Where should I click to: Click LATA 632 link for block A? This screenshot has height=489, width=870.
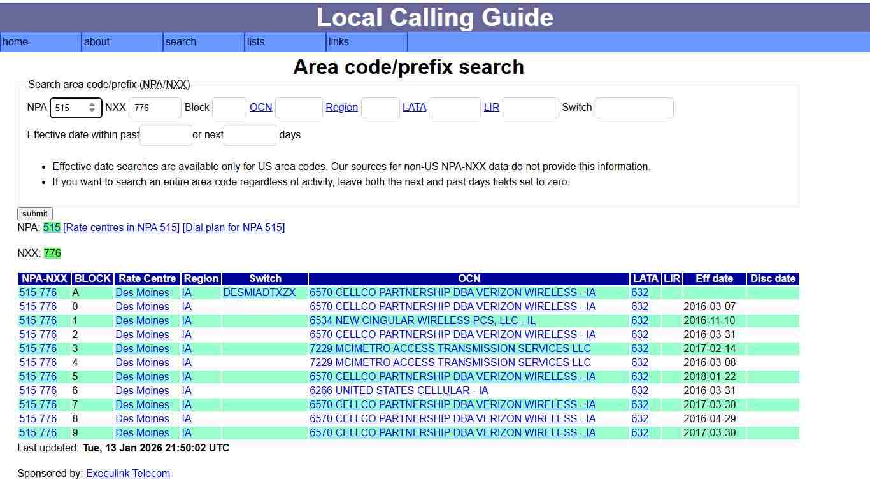(639, 292)
